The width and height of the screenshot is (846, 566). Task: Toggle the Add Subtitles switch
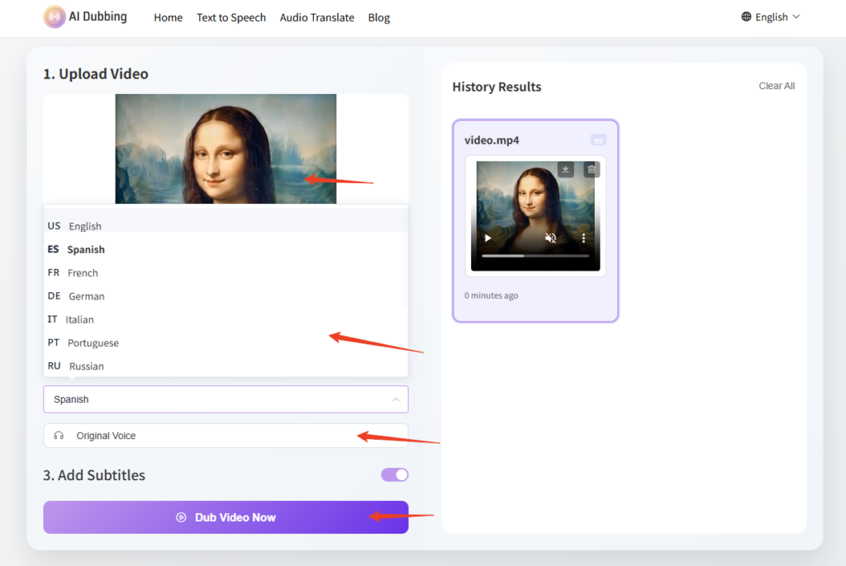[x=394, y=474]
